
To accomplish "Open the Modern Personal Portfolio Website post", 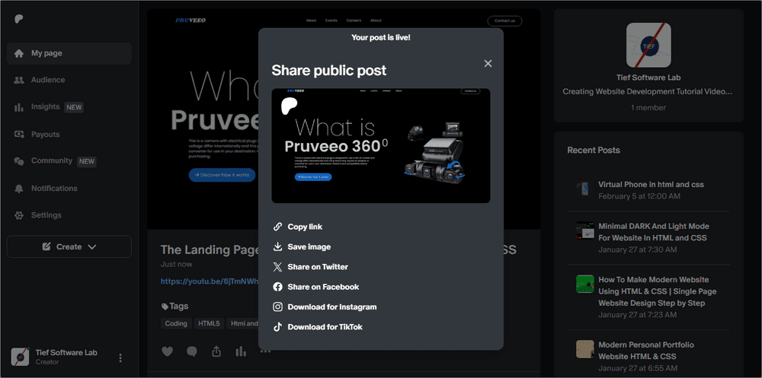I will pos(646,351).
